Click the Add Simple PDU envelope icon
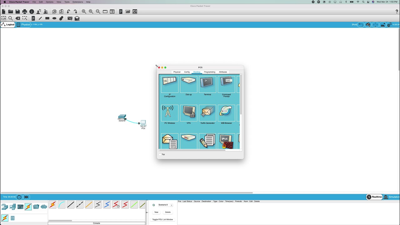Screen dimensions: 400x225 [70, 18]
